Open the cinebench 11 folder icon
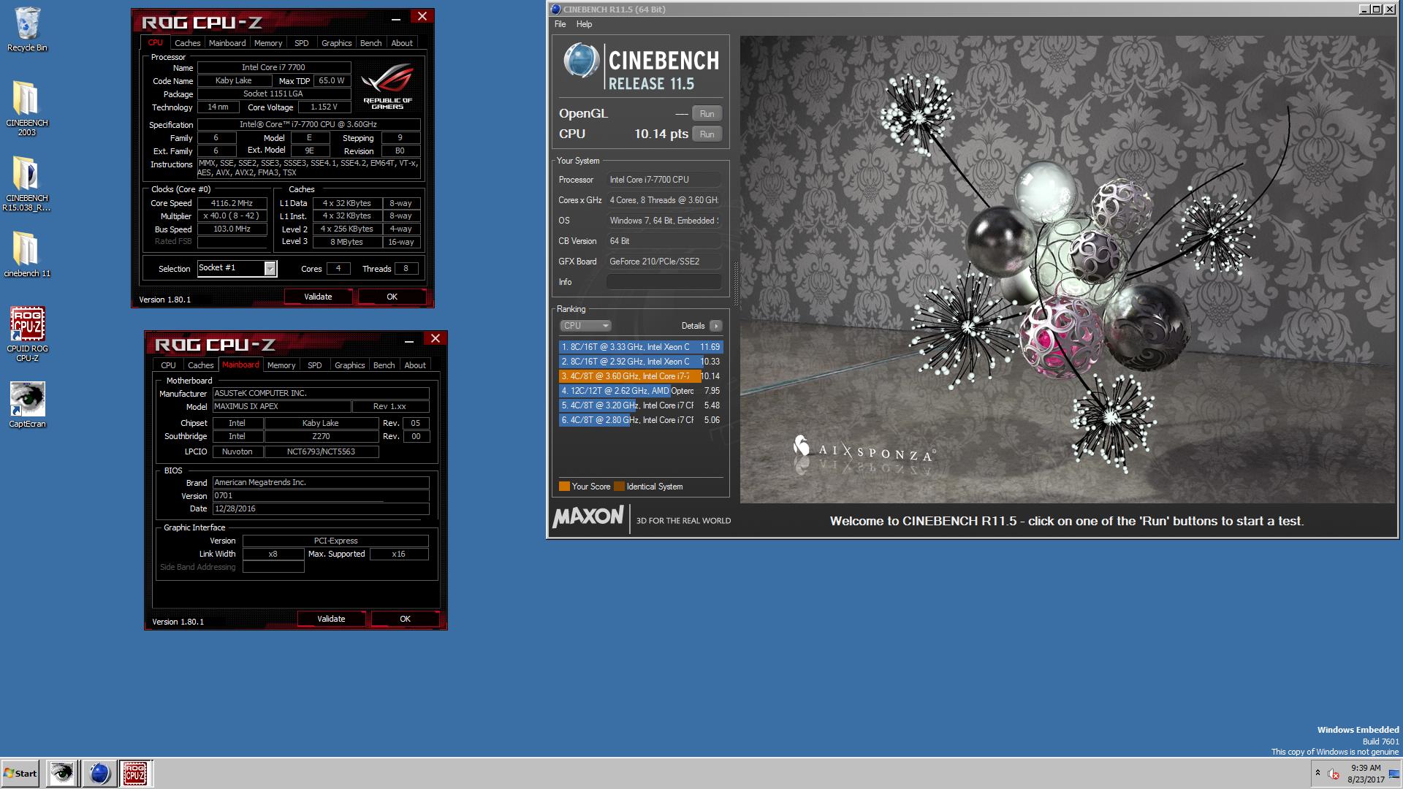The image size is (1403, 789). [27, 254]
